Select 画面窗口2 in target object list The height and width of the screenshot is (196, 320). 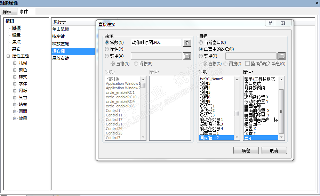coord(216,138)
